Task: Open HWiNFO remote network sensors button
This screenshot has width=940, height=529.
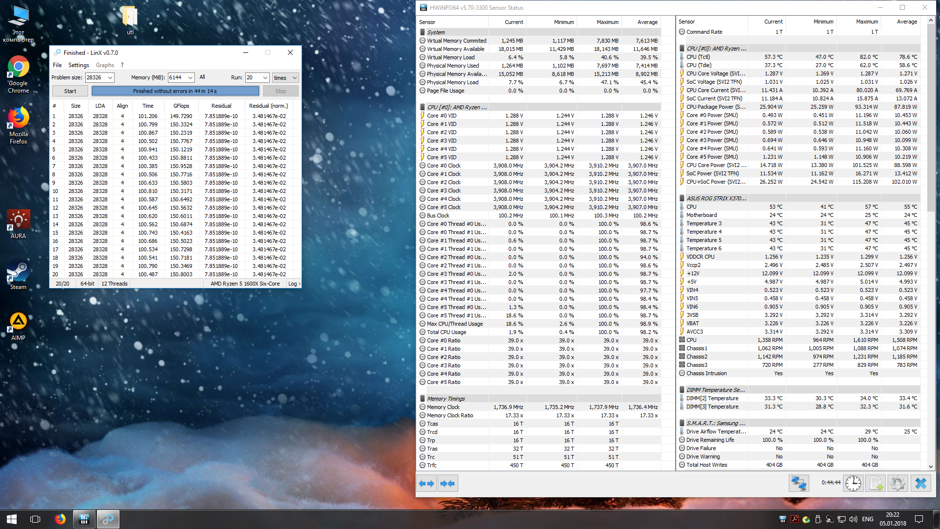Action: (799, 483)
